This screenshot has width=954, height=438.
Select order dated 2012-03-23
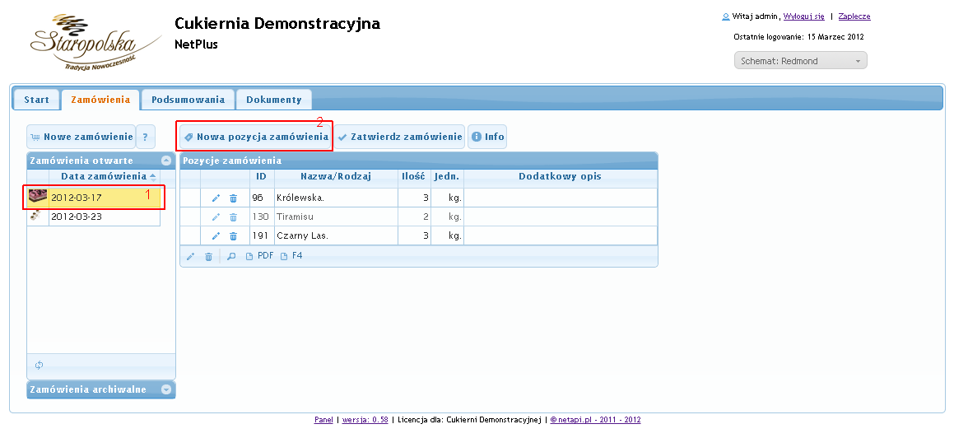[105, 217]
